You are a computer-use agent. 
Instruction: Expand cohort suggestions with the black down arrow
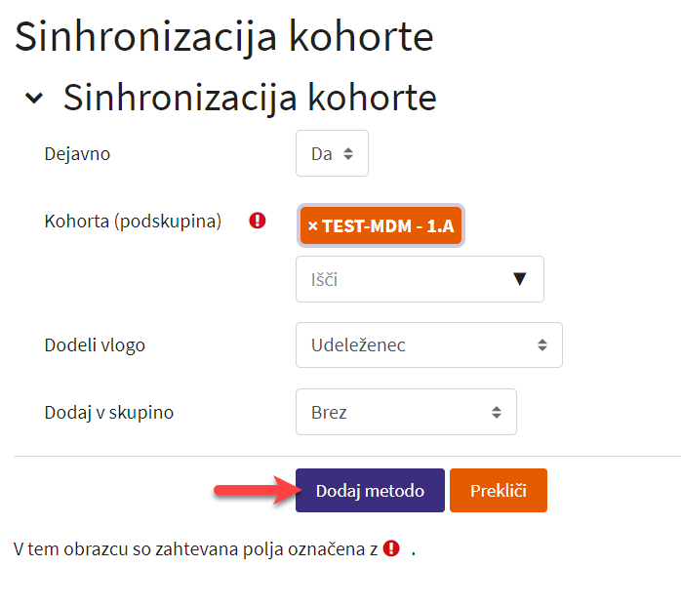pos(520,279)
